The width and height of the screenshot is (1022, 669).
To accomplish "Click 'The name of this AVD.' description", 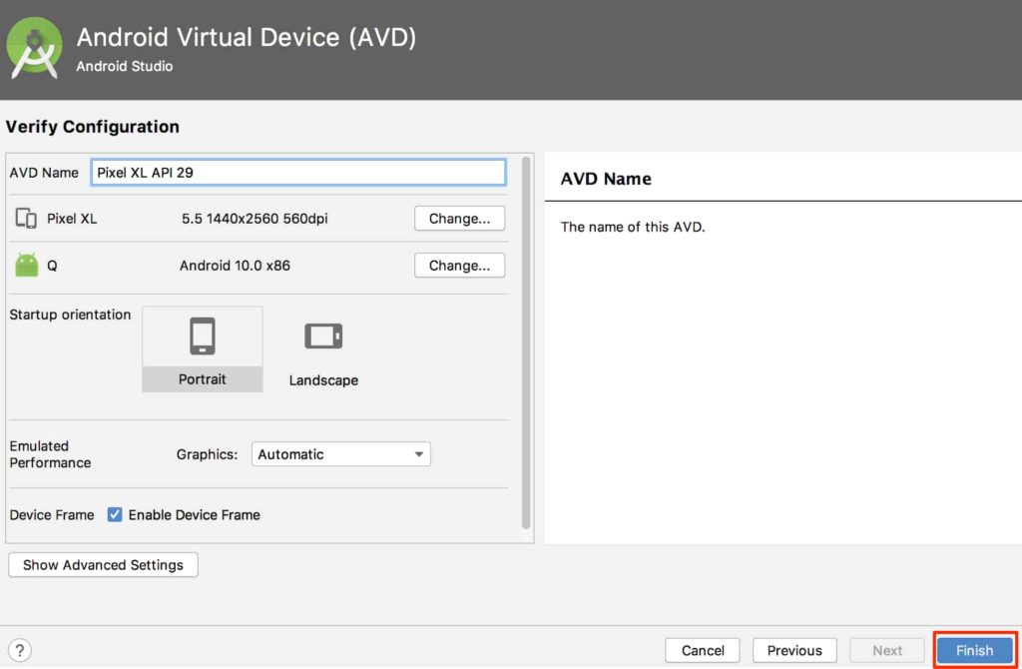I will (x=632, y=227).
